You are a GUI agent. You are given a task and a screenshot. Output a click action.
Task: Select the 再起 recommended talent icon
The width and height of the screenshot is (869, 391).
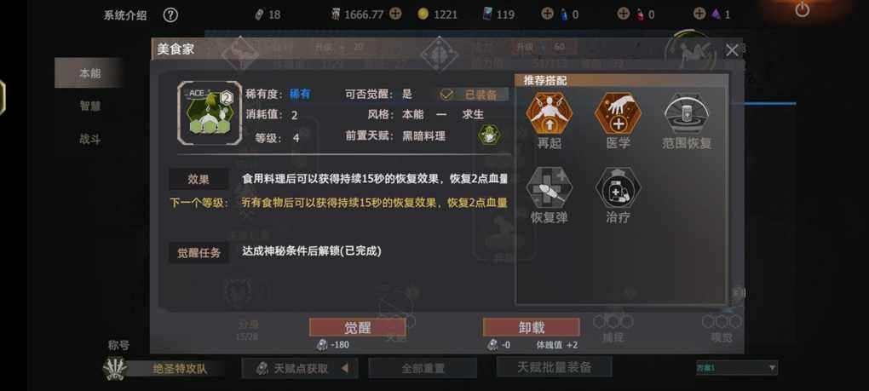click(550, 113)
